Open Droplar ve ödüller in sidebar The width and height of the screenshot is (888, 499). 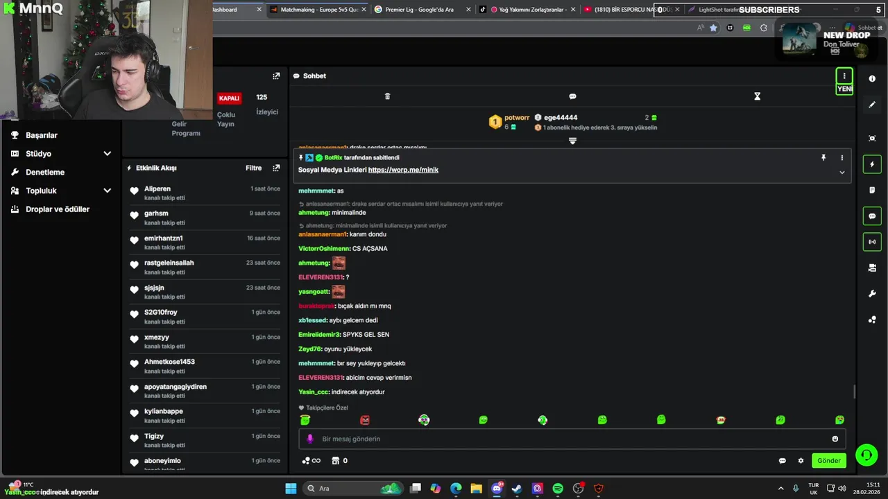(x=58, y=209)
